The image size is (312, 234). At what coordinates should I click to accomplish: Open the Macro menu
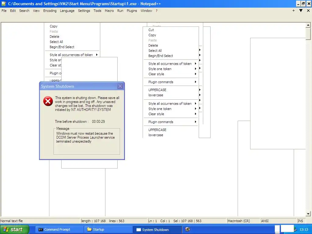click(x=109, y=11)
